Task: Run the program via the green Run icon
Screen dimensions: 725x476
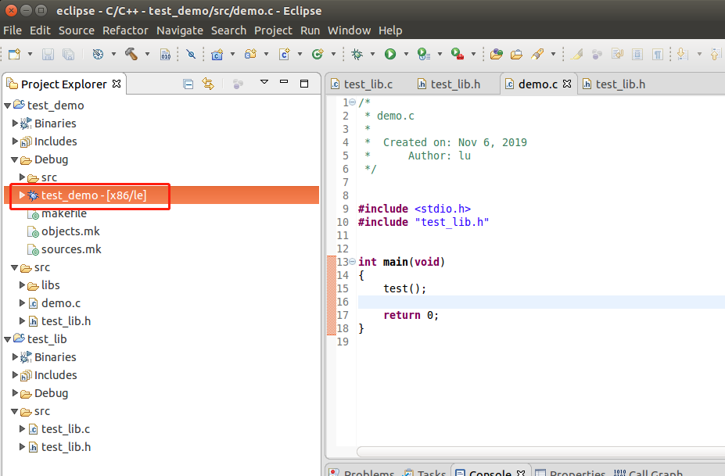Action: [x=390, y=55]
